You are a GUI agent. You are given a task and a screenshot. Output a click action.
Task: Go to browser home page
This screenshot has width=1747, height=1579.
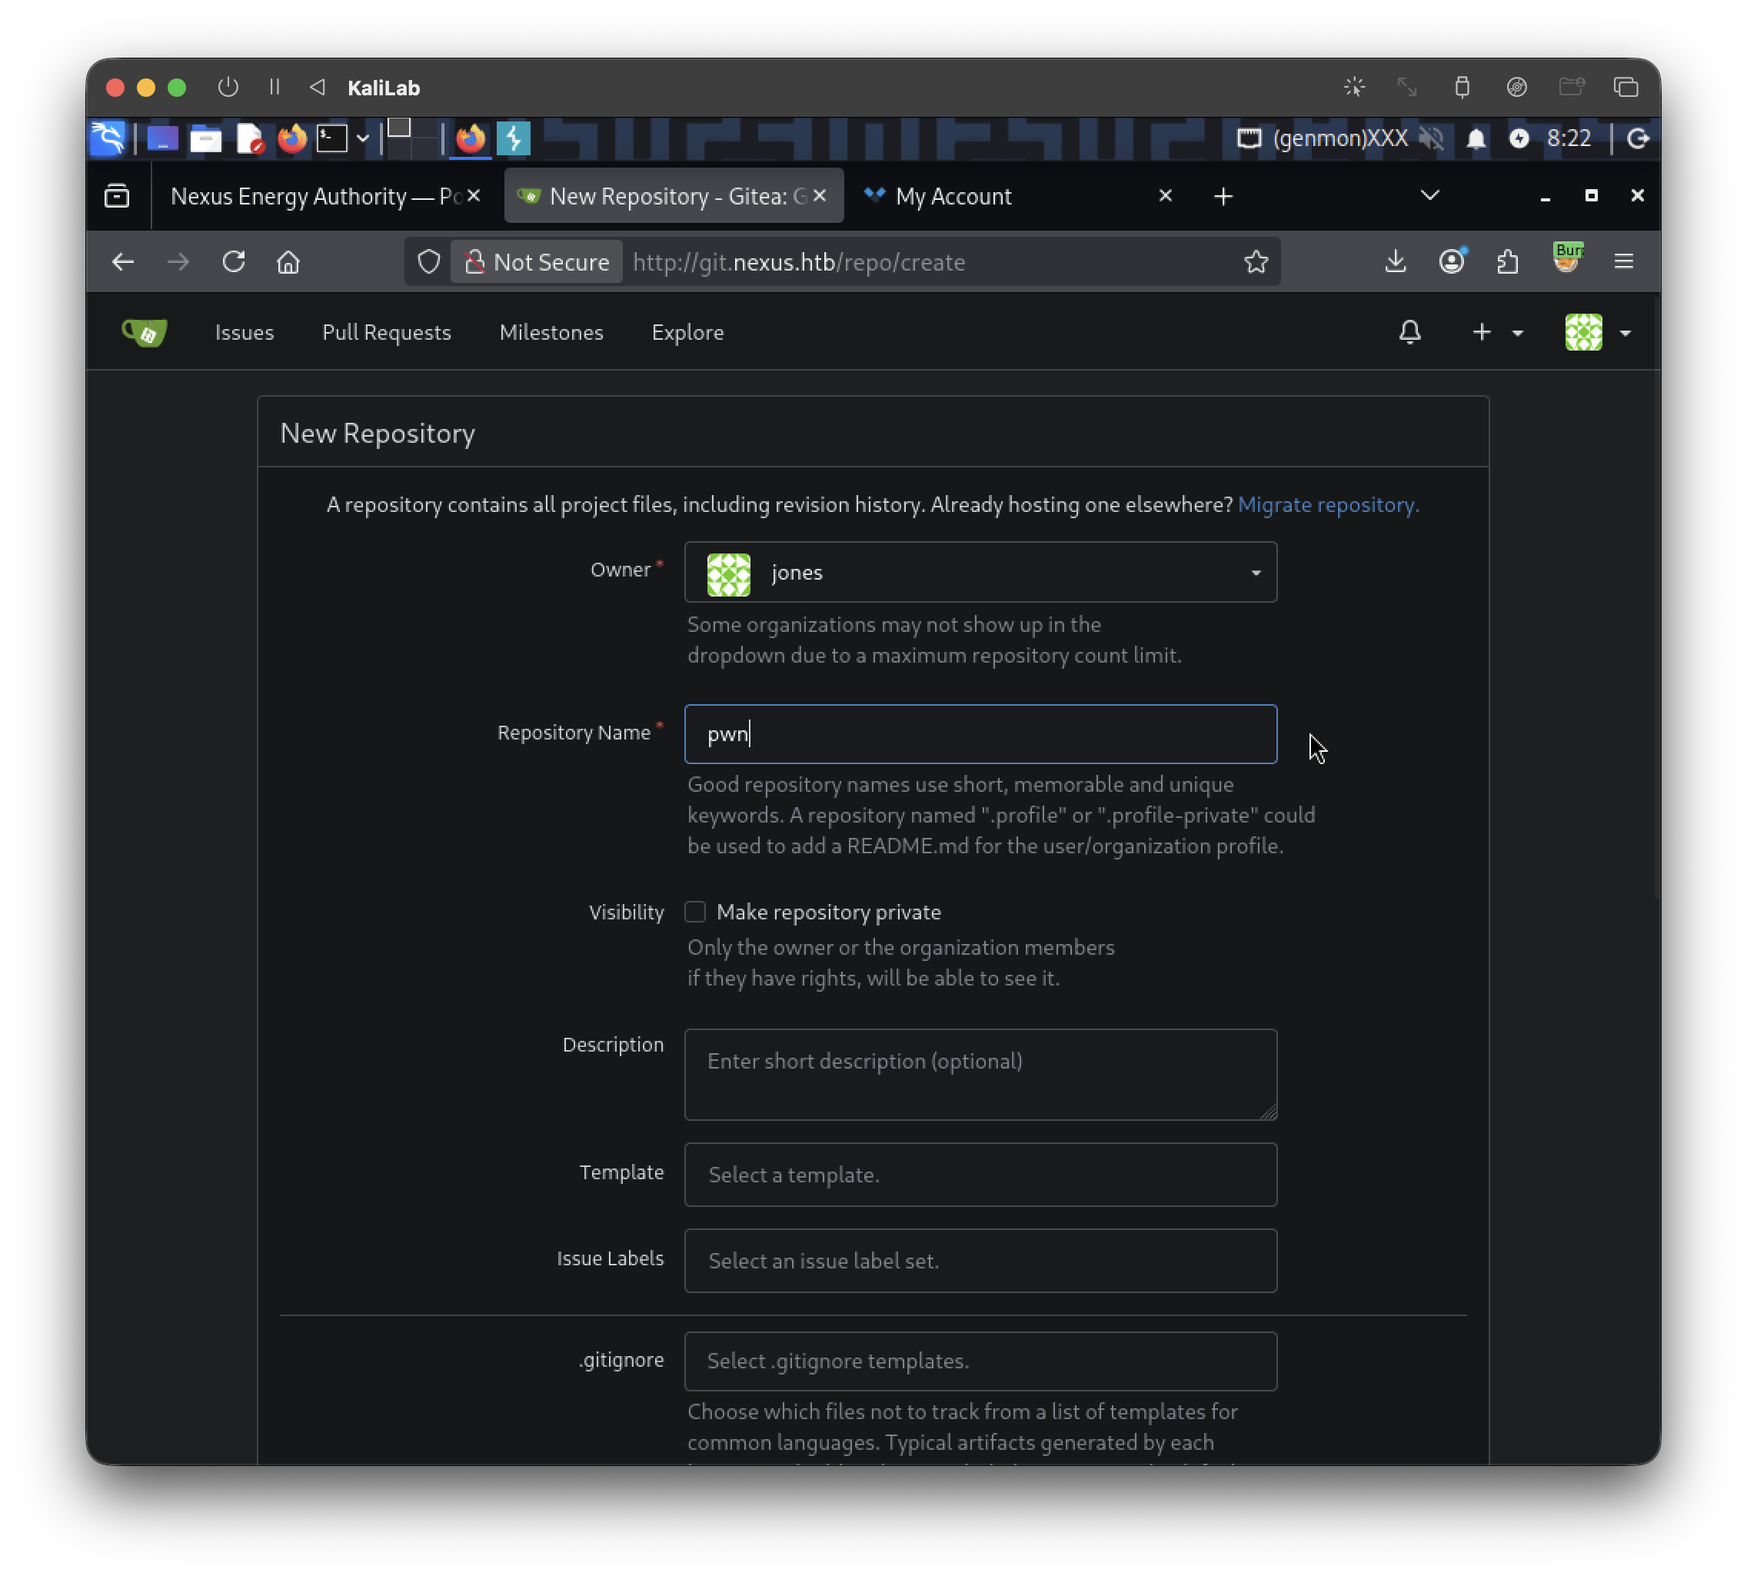pos(288,261)
